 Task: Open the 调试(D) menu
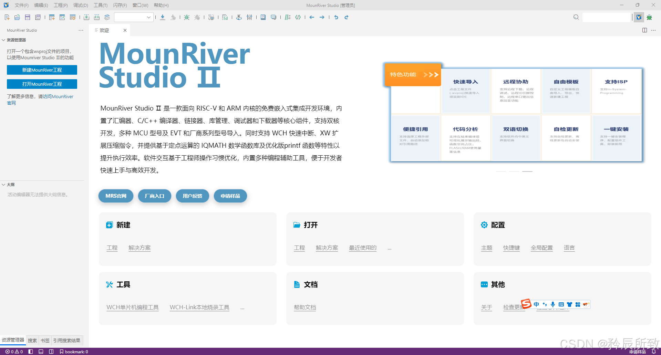pyautogui.click(x=81, y=5)
